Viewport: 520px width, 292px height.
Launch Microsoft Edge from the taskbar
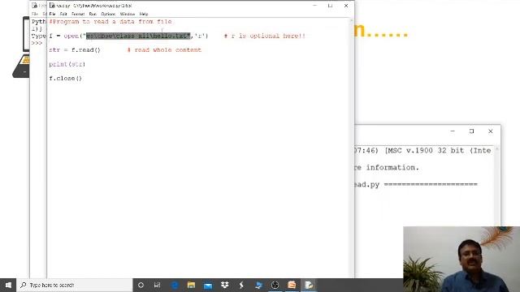[x=175, y=285]
